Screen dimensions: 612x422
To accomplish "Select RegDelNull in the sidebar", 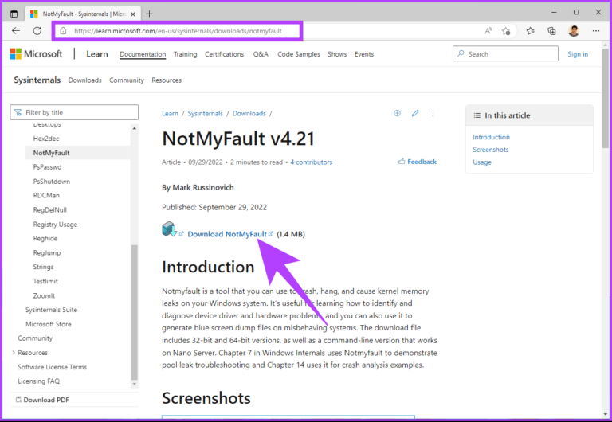I will point(50,210).
